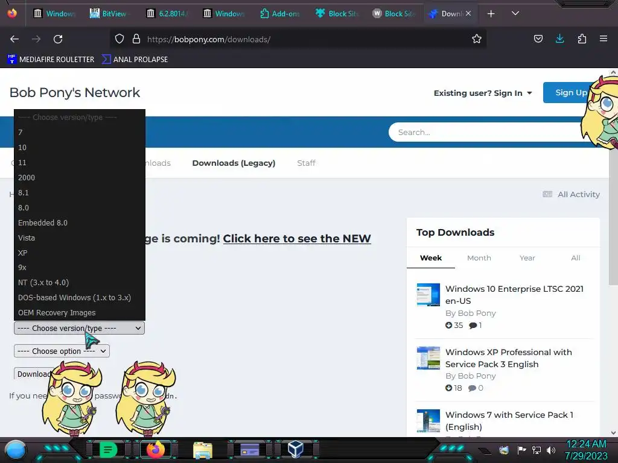Select the Embedded 8.0 option
The image size is (618, 463).
79,222
